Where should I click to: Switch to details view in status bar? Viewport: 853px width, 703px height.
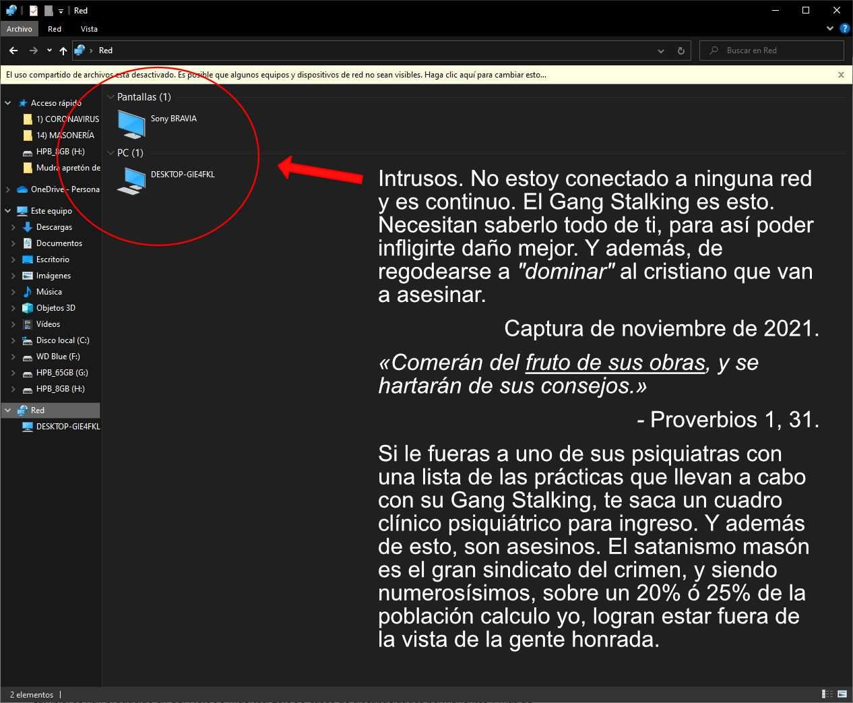pyautogui.click(x=827, y=694)
